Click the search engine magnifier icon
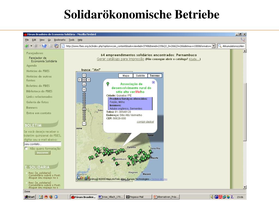 (220, 46)
